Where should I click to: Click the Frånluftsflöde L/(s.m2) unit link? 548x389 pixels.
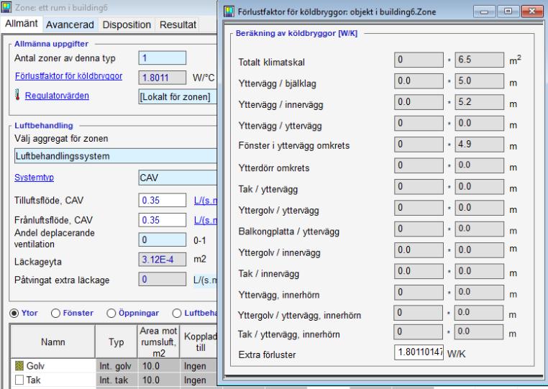[206, 220]
